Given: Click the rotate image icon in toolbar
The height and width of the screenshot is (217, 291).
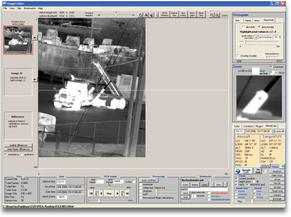Looking at the screenshot, I should [141, 15].
